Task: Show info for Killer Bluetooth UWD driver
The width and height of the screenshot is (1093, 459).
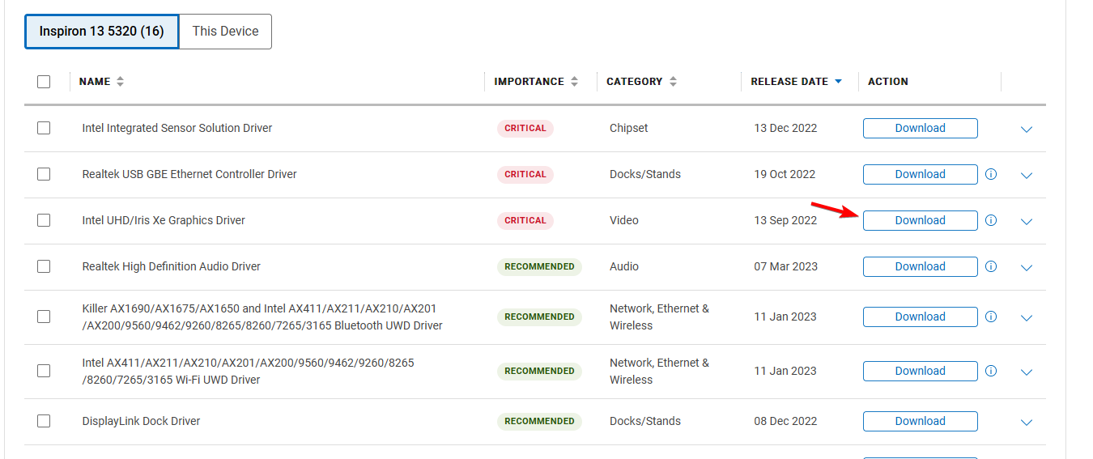Action: pos(991,317)
